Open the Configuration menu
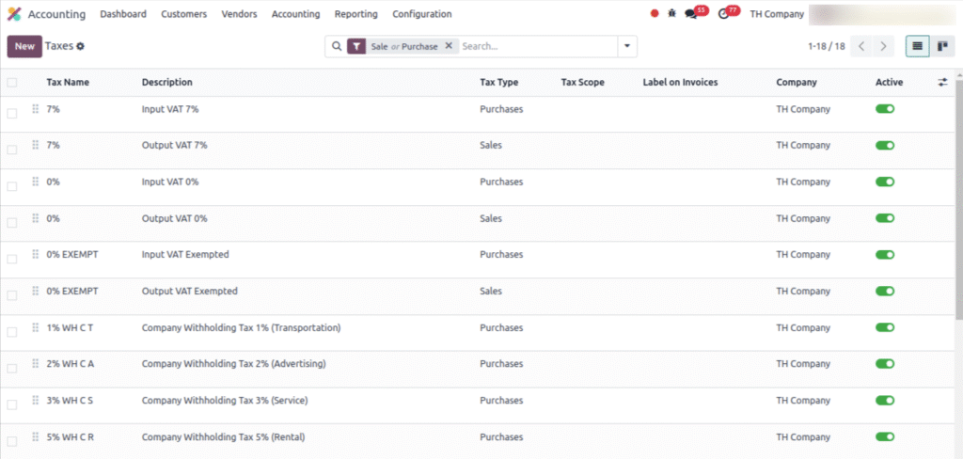 point(421,14)
